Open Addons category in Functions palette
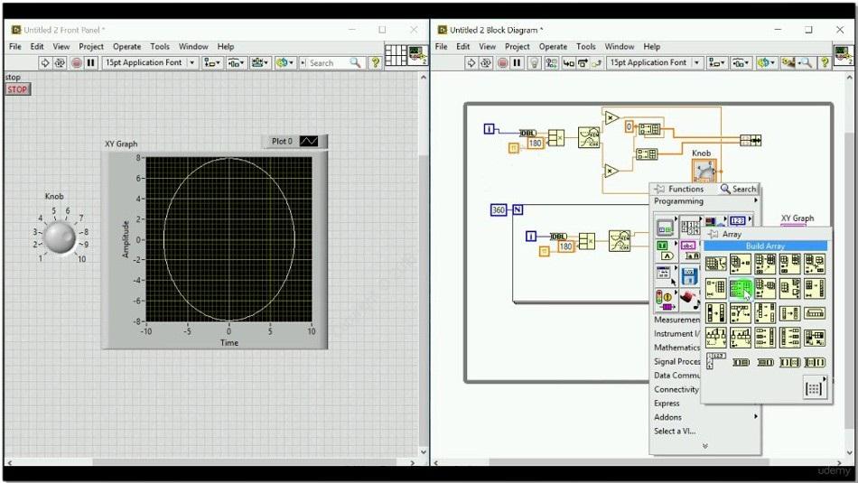The image size is (858, 483). (x=706, y=417)
